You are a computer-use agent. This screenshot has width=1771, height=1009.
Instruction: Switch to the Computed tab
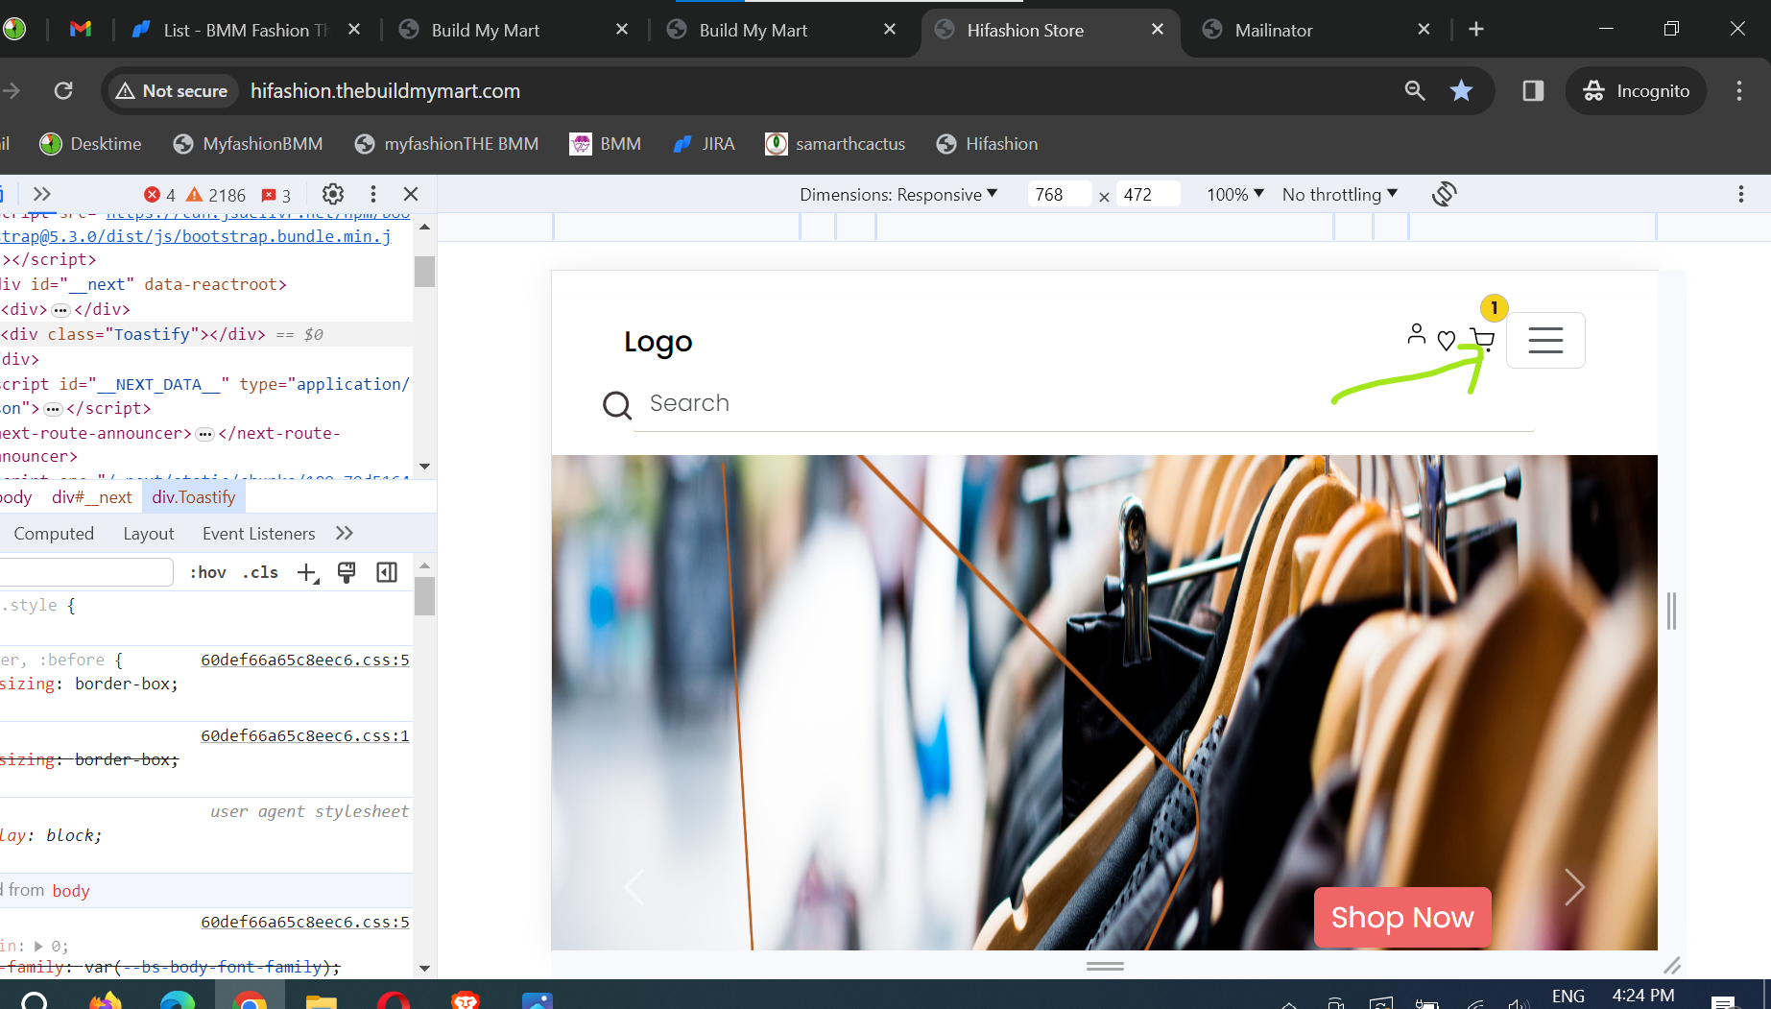tap(54, 534)
